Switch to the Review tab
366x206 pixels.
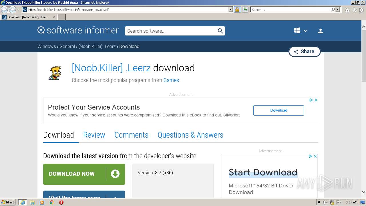[94, 135]
